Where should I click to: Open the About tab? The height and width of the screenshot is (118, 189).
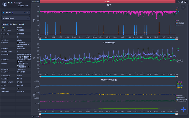click(x=21, y=24)
